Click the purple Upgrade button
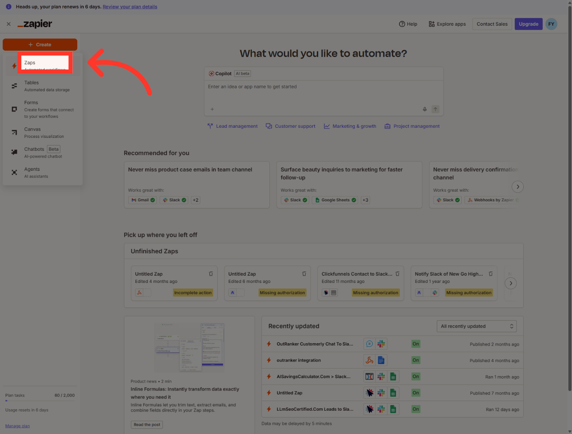 528,24
